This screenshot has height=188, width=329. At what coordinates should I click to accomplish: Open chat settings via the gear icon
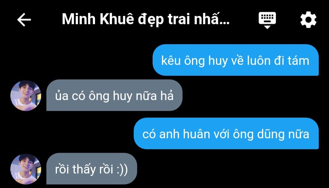pyautogui.click(x=308, y=20)
